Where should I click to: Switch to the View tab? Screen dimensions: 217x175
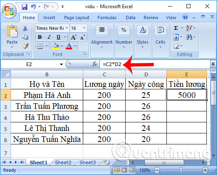(x=171, y=18)
